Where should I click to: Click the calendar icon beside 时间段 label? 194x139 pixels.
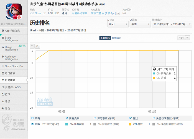point(153,20)
